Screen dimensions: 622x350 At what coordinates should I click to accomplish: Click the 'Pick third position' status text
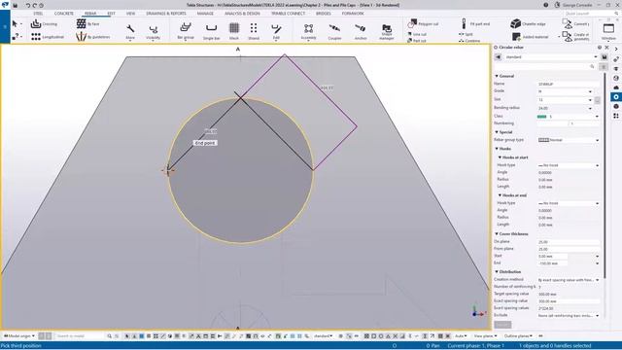[x=20, y=346]
